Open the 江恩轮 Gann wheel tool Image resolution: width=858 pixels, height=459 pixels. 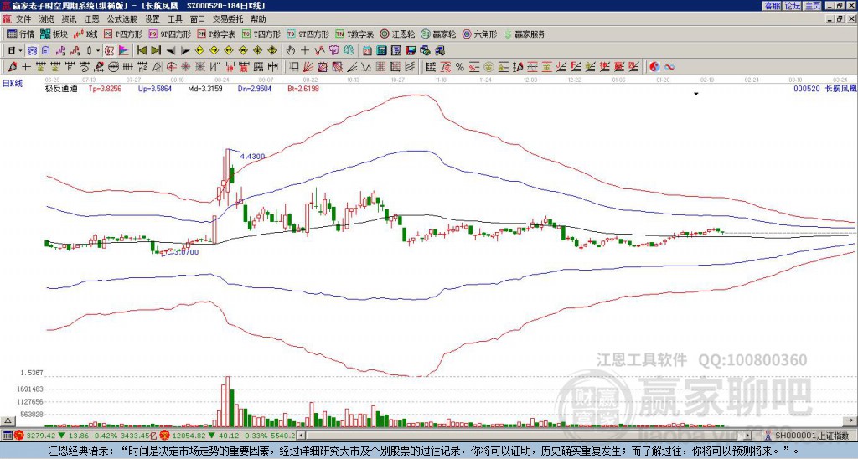tap(400, 34)
